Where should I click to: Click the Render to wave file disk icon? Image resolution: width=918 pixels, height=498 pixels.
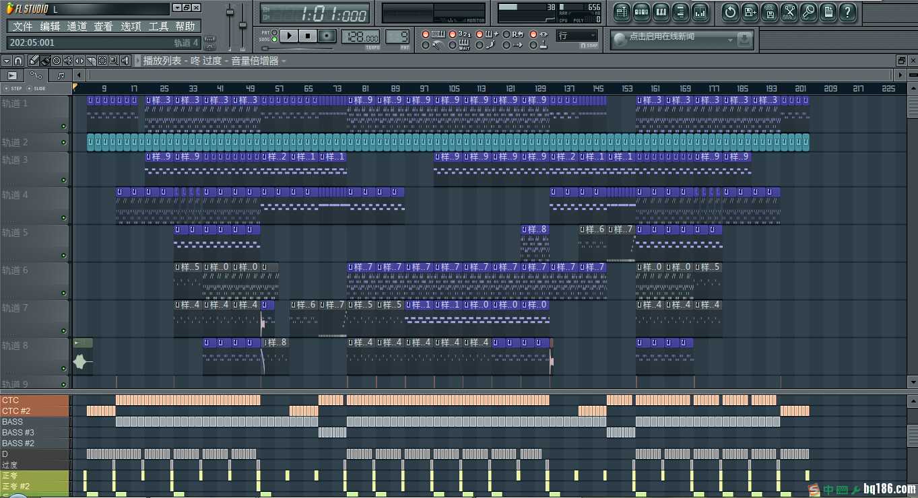769,12
